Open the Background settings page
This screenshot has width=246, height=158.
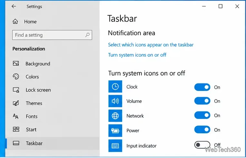[x=52, y=64]
